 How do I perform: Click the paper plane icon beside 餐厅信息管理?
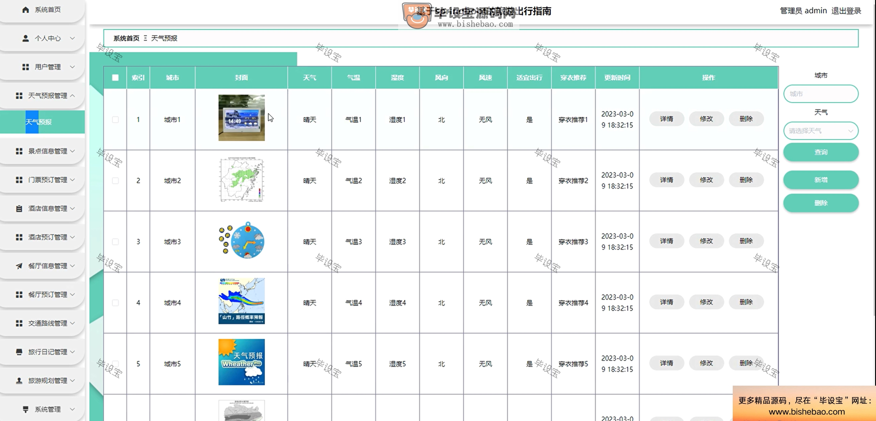coord(19,266)
